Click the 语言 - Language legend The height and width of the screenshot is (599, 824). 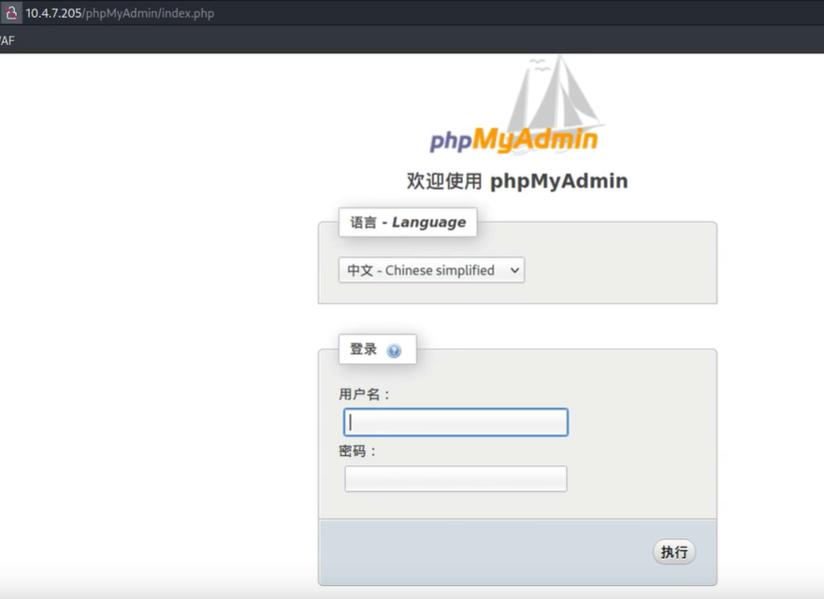click(x=408, y=222)
